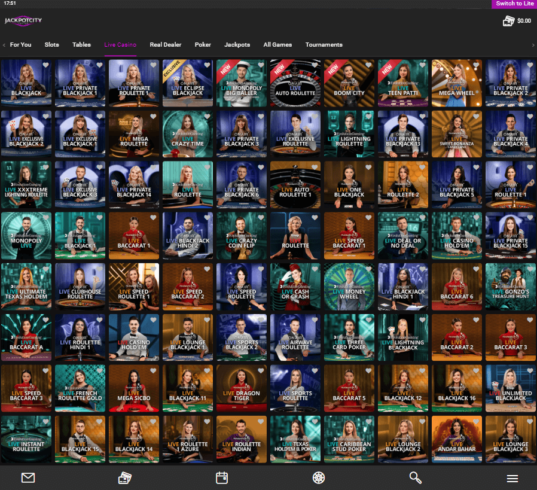
Task: Launch the Live Crazy Coin Flip tile
Action: [x=242, y=236]
